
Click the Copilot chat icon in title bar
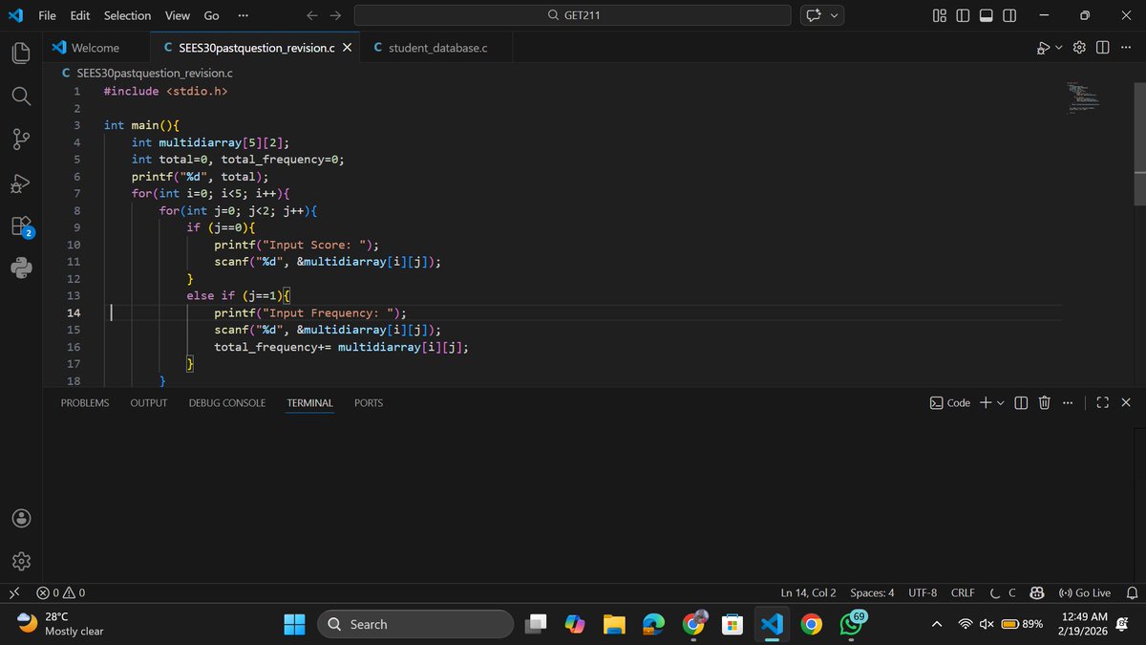814,15
